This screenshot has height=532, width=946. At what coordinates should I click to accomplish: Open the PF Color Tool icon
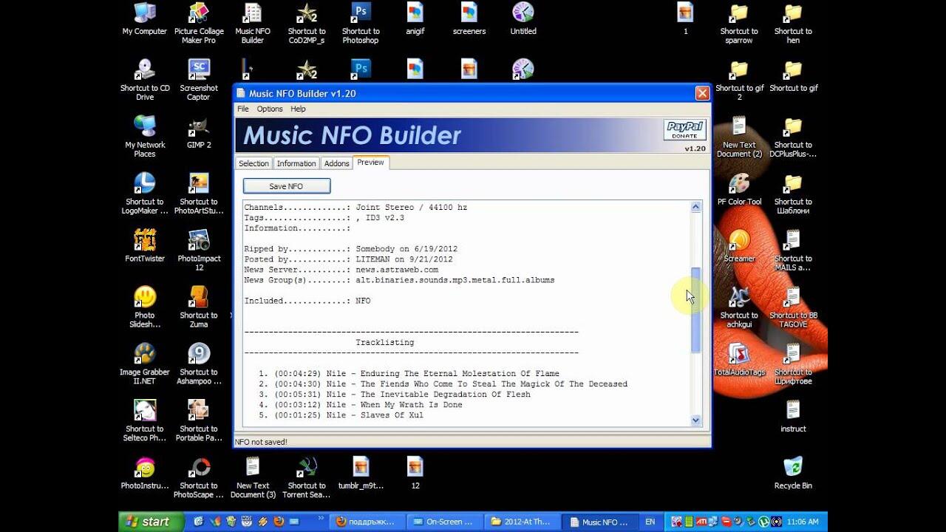[739, 185]
